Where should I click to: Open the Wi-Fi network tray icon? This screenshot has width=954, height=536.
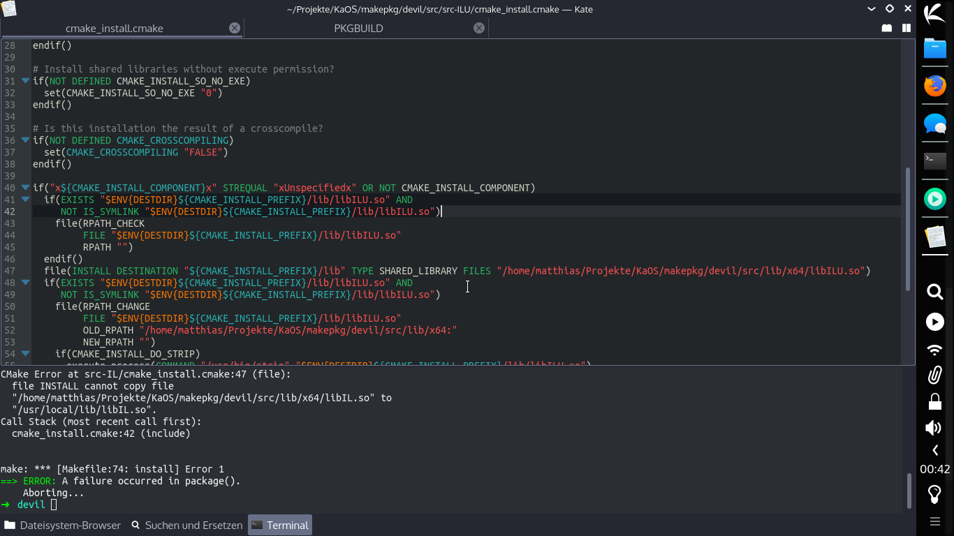pyautogui.click(x=935, y=349)
